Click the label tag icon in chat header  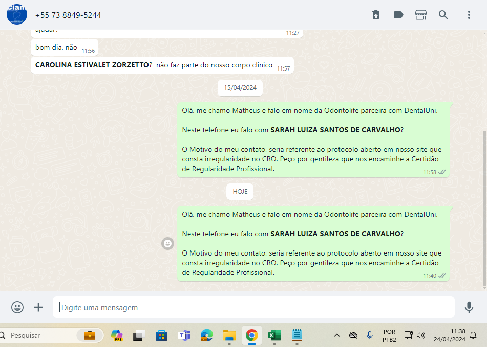[x=398, y=15]
